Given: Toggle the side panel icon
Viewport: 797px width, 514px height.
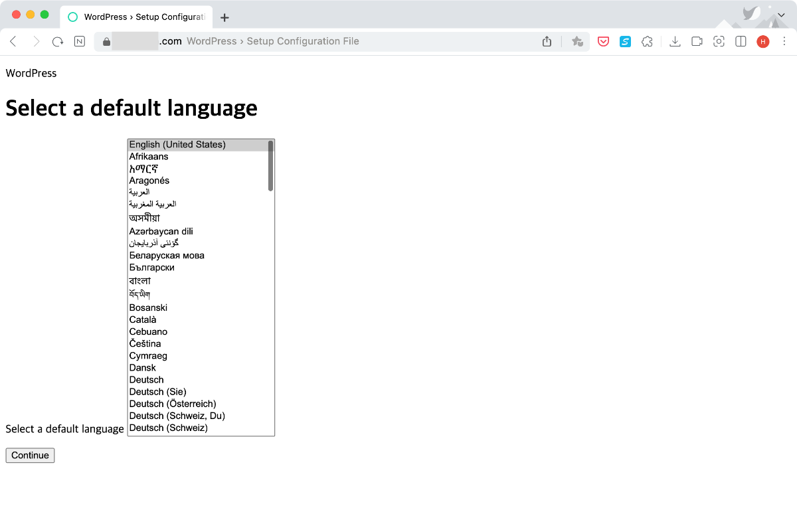Looking at the screenshot, I should (741, 41).
